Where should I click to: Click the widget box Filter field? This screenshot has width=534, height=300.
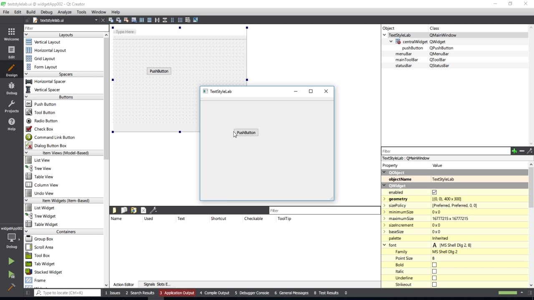[63, 28]
